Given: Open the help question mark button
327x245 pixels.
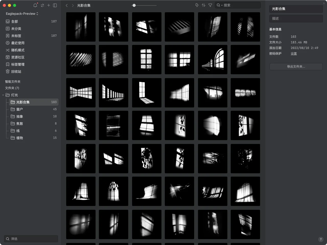Looking at the screenshot, I should click(x=321, y=239).
